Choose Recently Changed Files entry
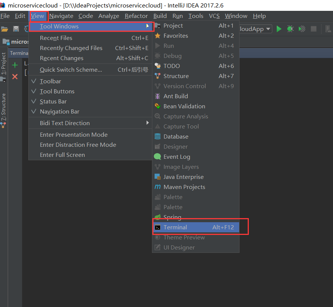 [x=90, y=48]
